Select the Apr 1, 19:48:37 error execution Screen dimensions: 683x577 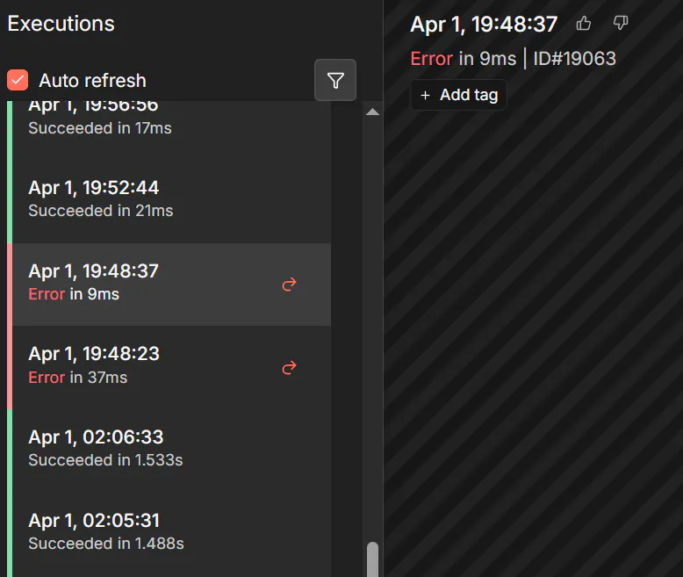132,282
